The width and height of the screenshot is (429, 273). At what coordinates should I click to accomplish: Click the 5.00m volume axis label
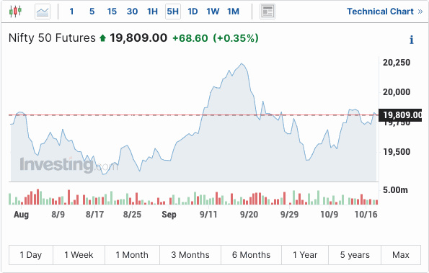pyautogui.click(x=395, y=190)
